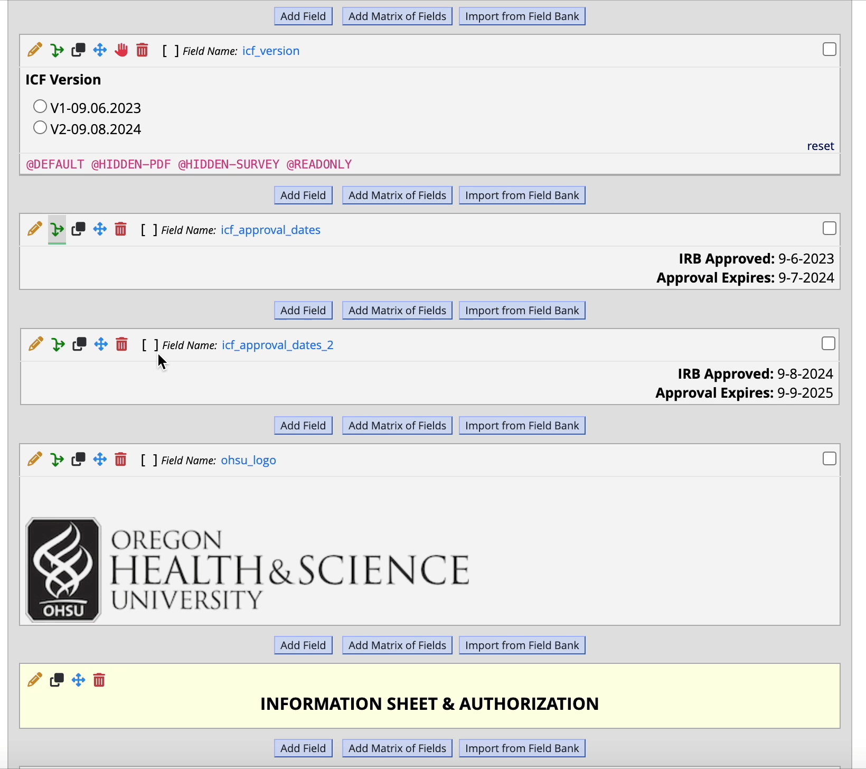Copy the ohsu_logo field
The height and width of the screenshot is (769, 866).
point(78,459)
